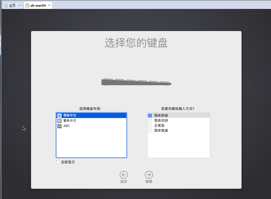Screen dimensions: 271x199
Task: Click the 继续 text label
Action: pyautogui.click(x=149, y=182)
